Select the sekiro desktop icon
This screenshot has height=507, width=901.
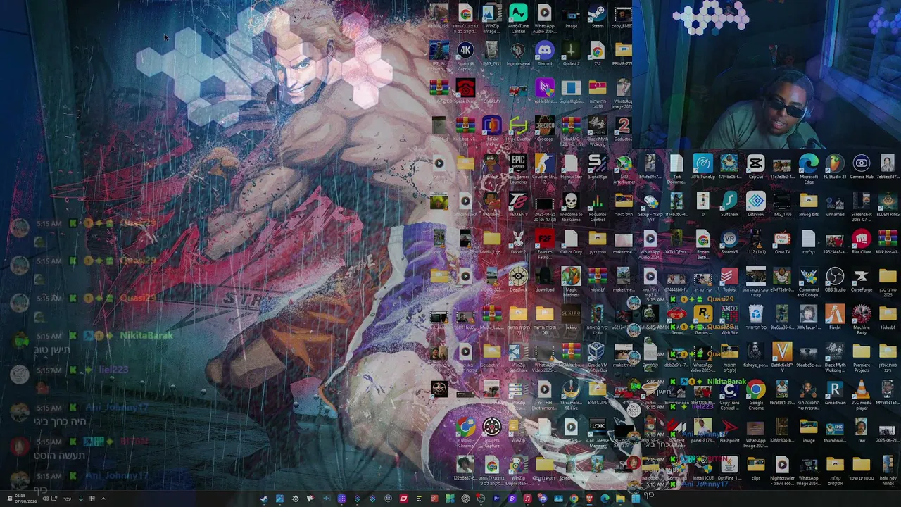571,318
